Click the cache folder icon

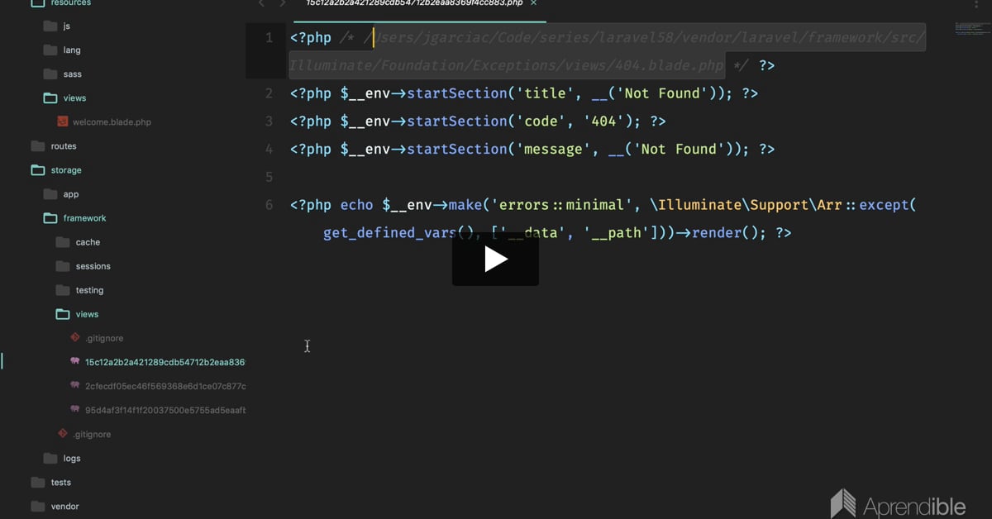pos(62,242)
